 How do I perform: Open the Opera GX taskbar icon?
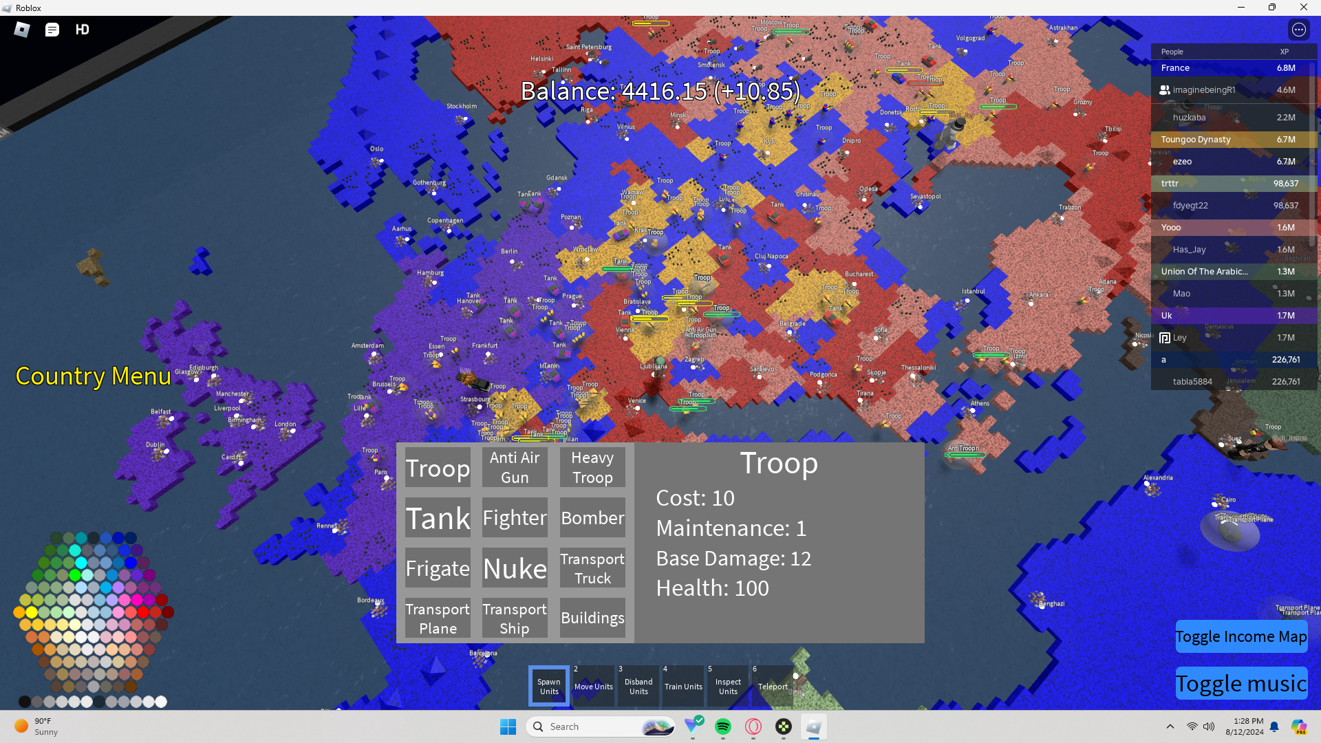pos(753,726)
